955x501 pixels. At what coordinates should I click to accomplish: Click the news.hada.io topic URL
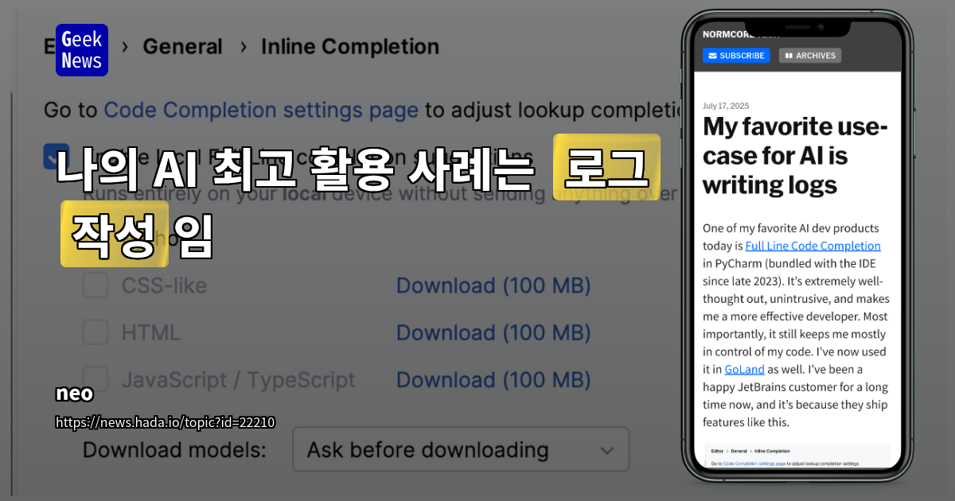(x=166, y=422)
